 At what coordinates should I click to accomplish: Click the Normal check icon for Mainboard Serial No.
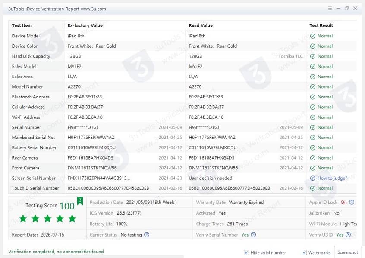point(313,138)
